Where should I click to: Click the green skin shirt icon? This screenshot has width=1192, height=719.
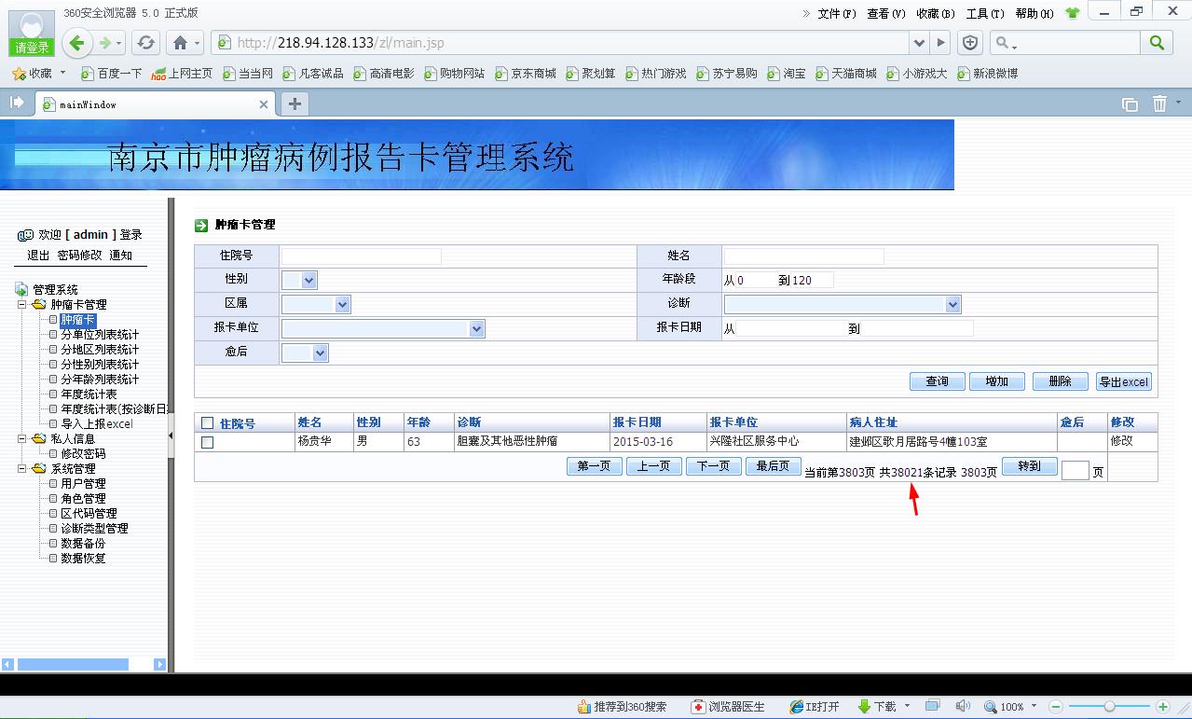[x=1072, y=13]
